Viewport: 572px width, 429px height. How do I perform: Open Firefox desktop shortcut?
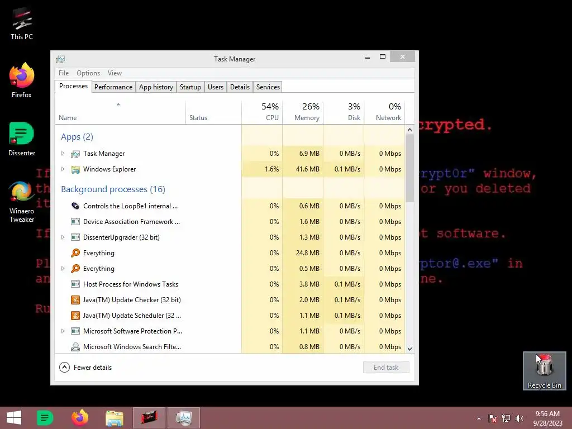click(22, 80)
